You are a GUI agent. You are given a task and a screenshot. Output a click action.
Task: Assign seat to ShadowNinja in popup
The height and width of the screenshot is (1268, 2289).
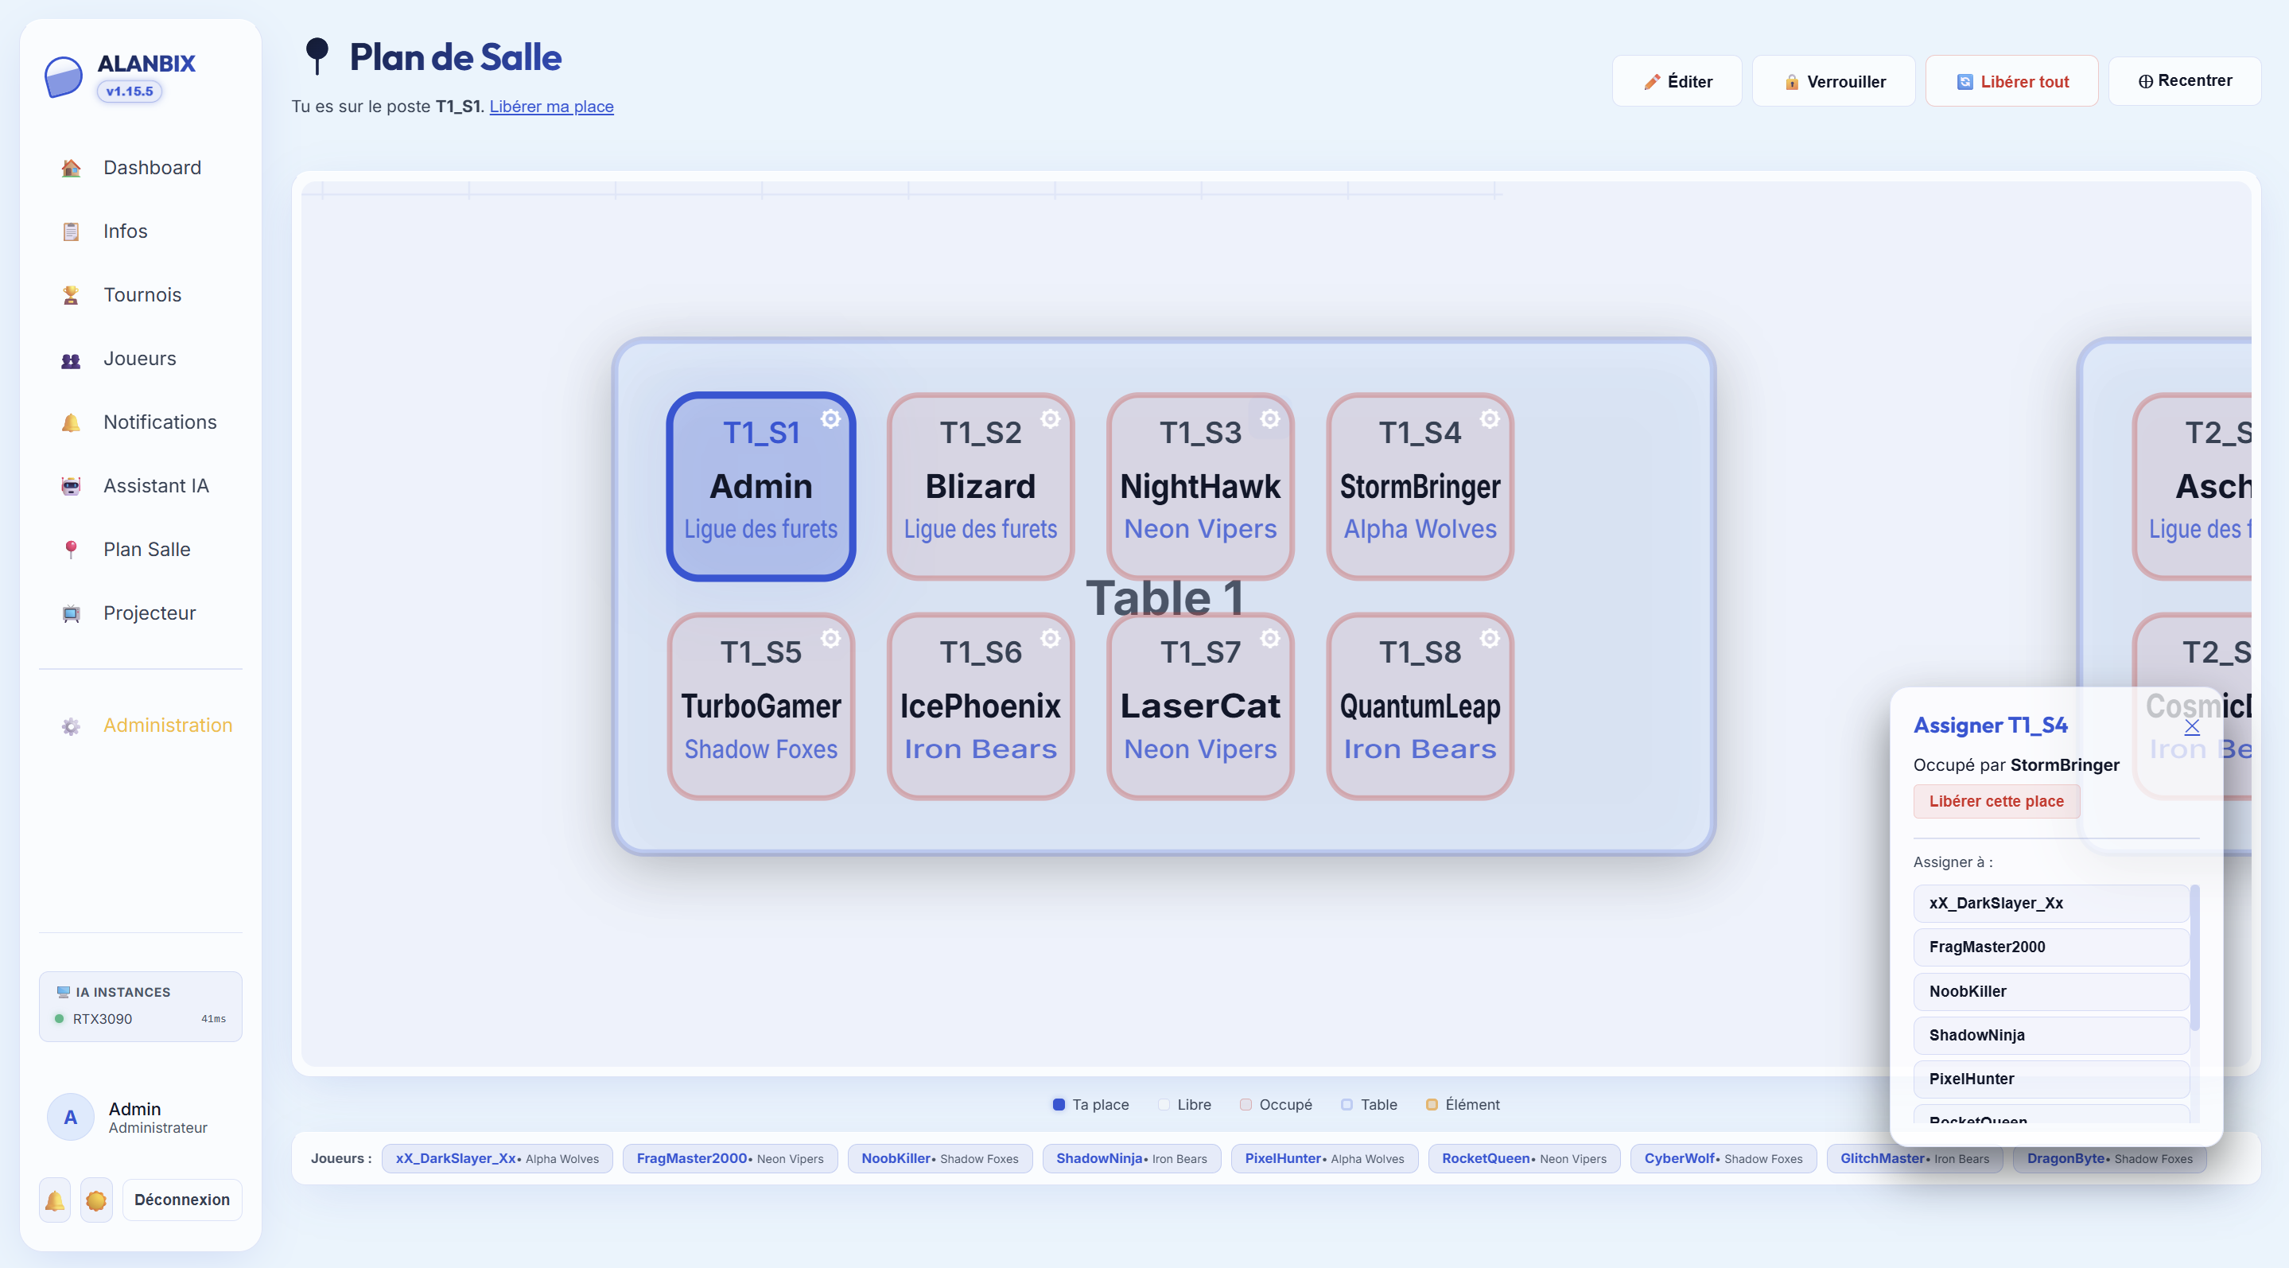point(2051,1034)
